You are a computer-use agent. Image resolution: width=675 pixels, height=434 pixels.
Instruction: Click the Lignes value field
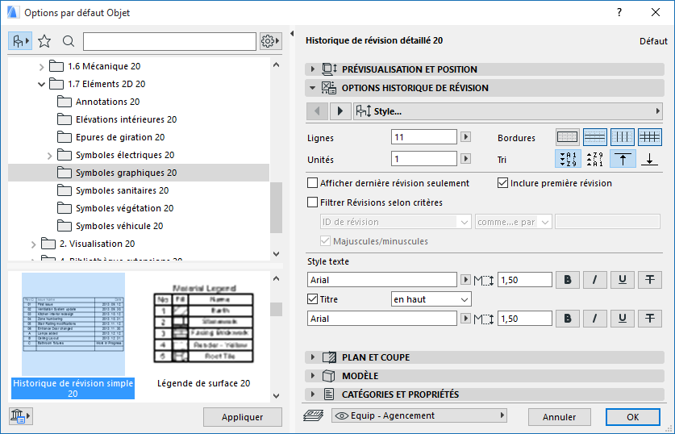[x=423, y=137]
